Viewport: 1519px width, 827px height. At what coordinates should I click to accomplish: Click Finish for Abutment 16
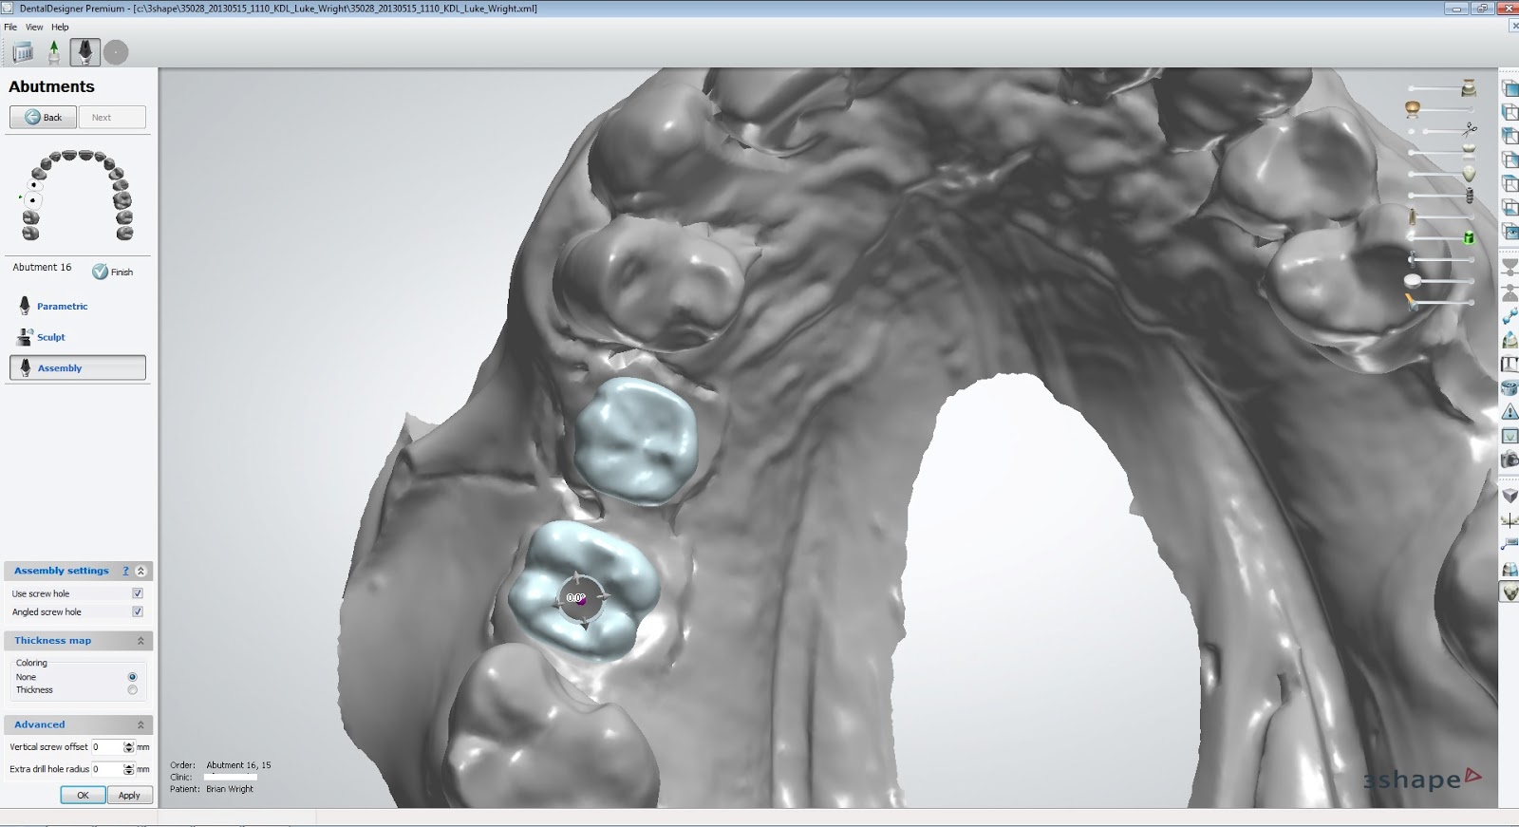tap(113, 272)
